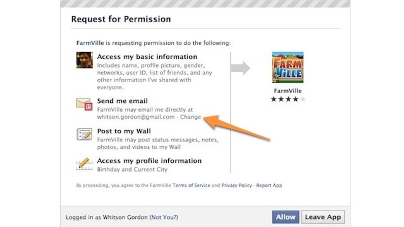Screen dimensions: 404x227
Task: Click the FarmVille name under the logo
Action: pyautogui.click(x=288, y=91)
